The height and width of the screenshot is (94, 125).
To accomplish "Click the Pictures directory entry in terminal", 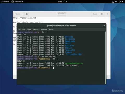I will (x=70, y=46).
